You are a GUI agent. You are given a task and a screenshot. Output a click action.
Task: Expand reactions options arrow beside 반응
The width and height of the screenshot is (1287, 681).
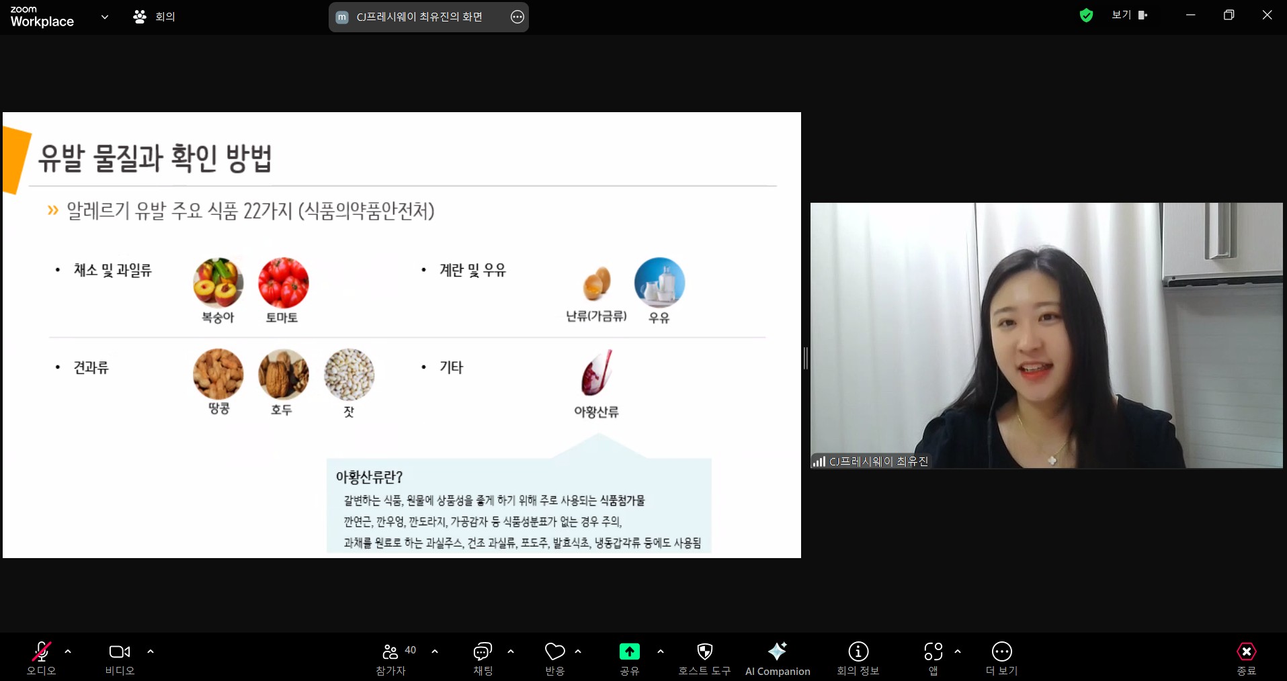coord(578,651)
